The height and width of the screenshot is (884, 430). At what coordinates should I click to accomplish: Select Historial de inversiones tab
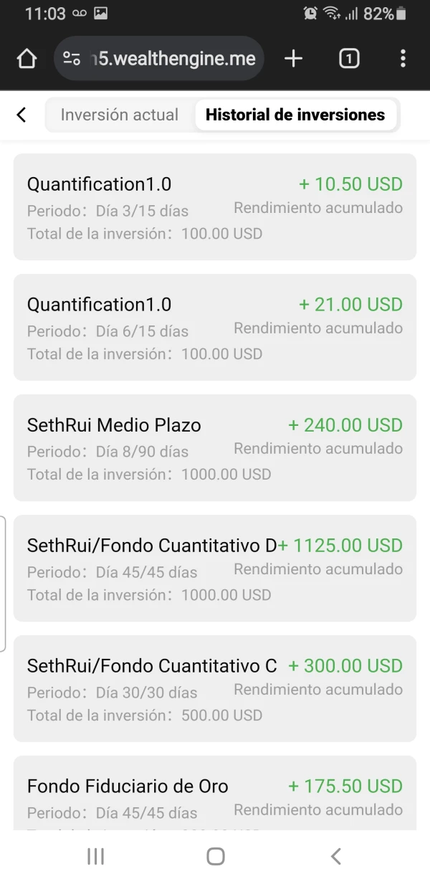[295, 115]
